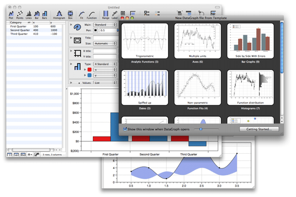Select the Bars toolbar icon
The height and width of the screenshot is (197, 296).
click(44, 15)
